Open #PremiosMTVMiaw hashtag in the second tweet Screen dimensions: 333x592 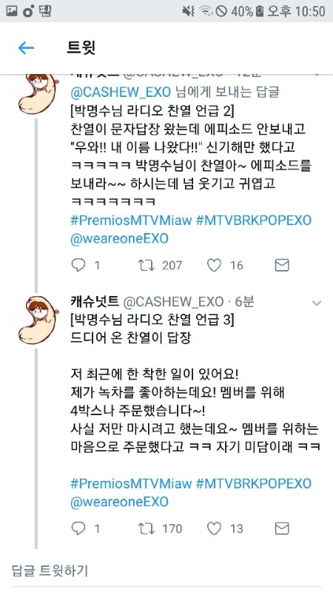click(131, 484)
